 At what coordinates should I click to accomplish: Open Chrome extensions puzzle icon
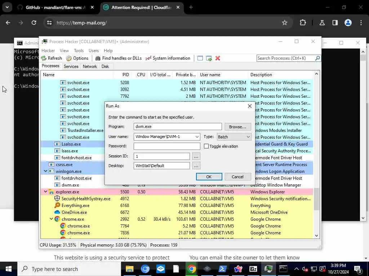[303, 23]
